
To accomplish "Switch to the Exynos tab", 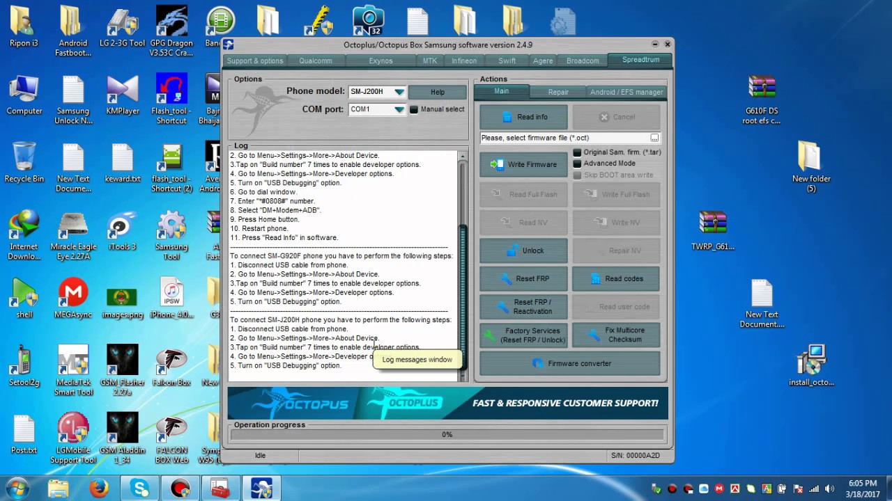I will pos(380,61).
